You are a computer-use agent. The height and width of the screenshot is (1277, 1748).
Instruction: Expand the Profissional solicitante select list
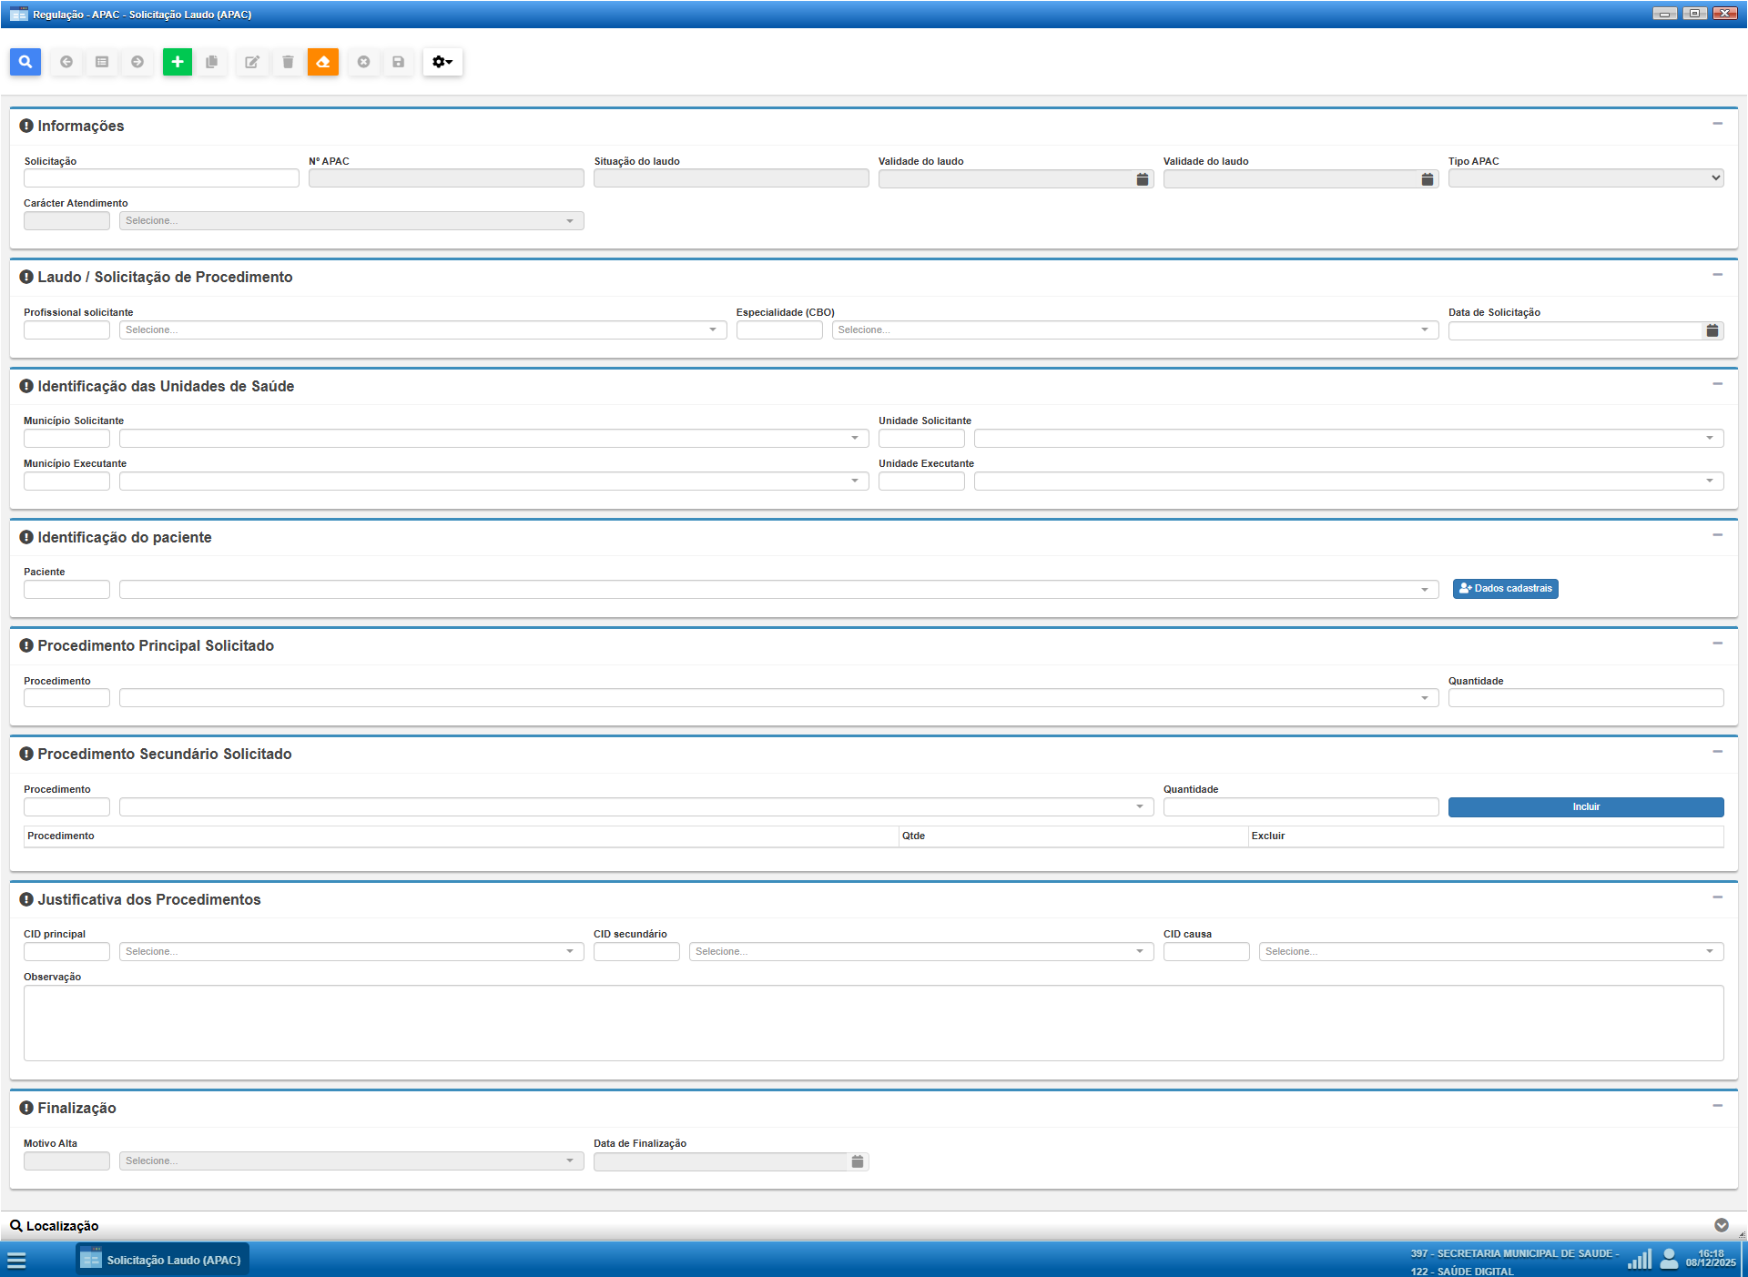coord(422,330)
